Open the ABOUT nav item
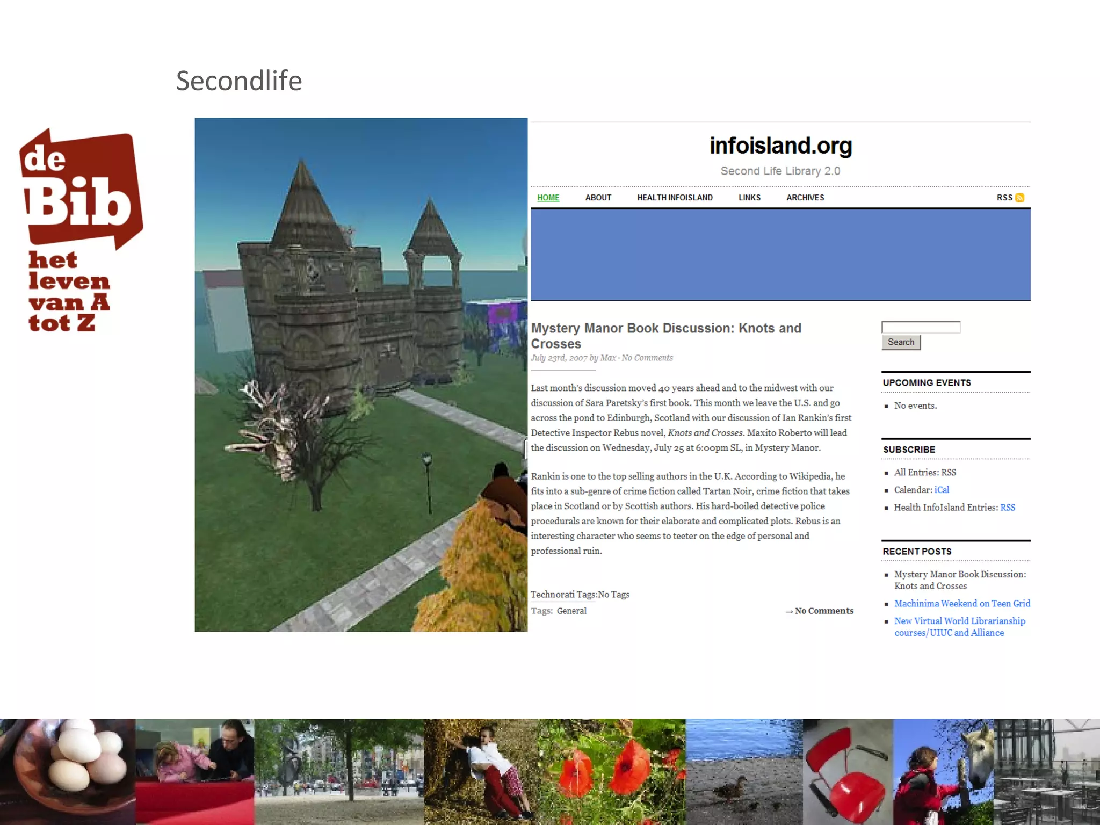The height and width of the screenshot is (825, 1100). pos(598,198)
